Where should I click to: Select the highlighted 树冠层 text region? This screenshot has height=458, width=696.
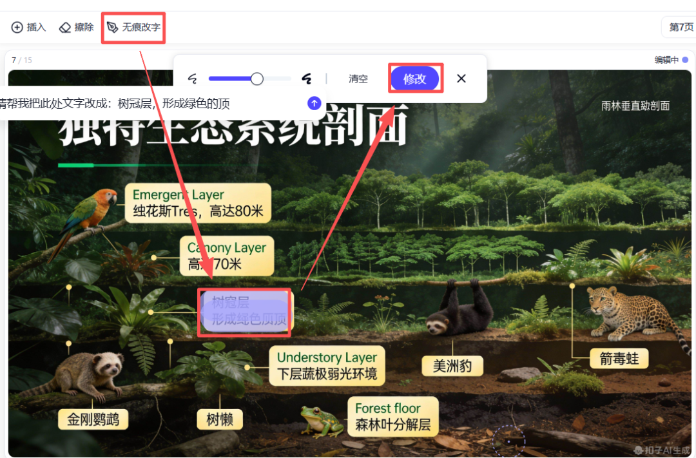[x=244, y=311]
